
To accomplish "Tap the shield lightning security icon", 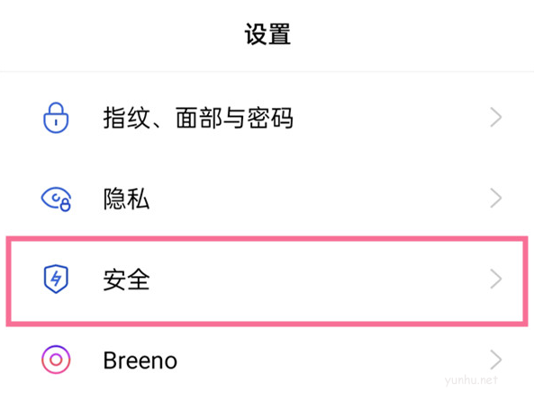I will coord(56,279).
